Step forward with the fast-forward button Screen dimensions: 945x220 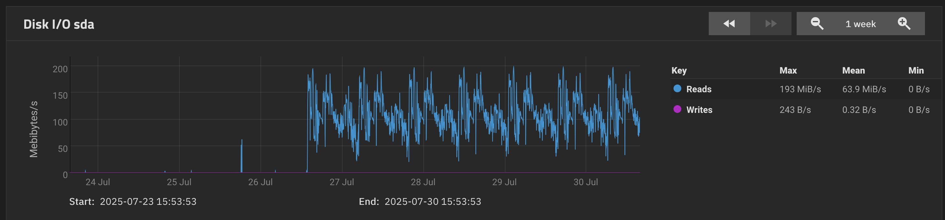771,24
